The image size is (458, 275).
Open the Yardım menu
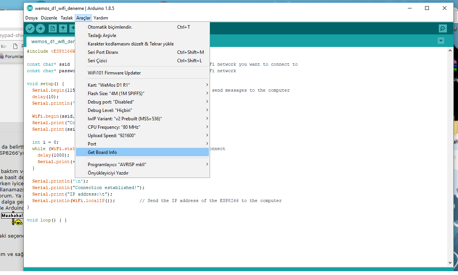point(101,18)
